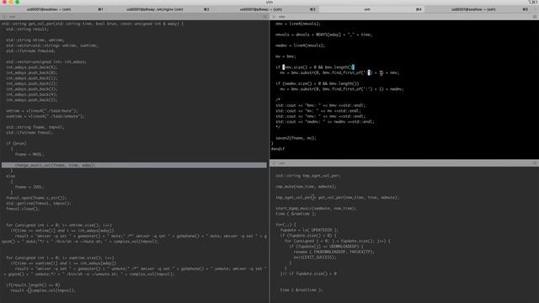
Task: Click the 'fmvol.open(fname.c_str());' line
Action: tap(36, 198)
